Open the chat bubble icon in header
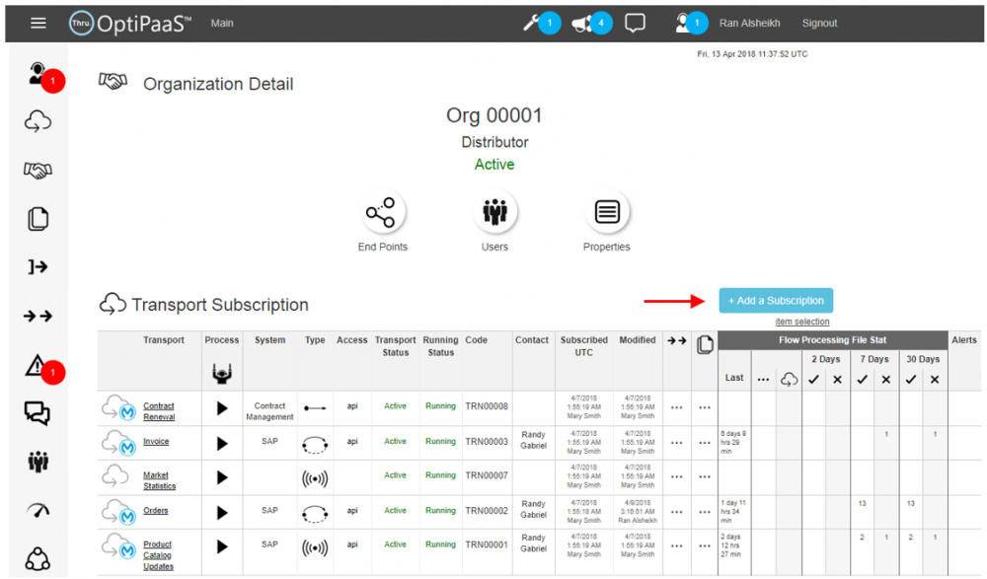 click(x=636, y=23)
